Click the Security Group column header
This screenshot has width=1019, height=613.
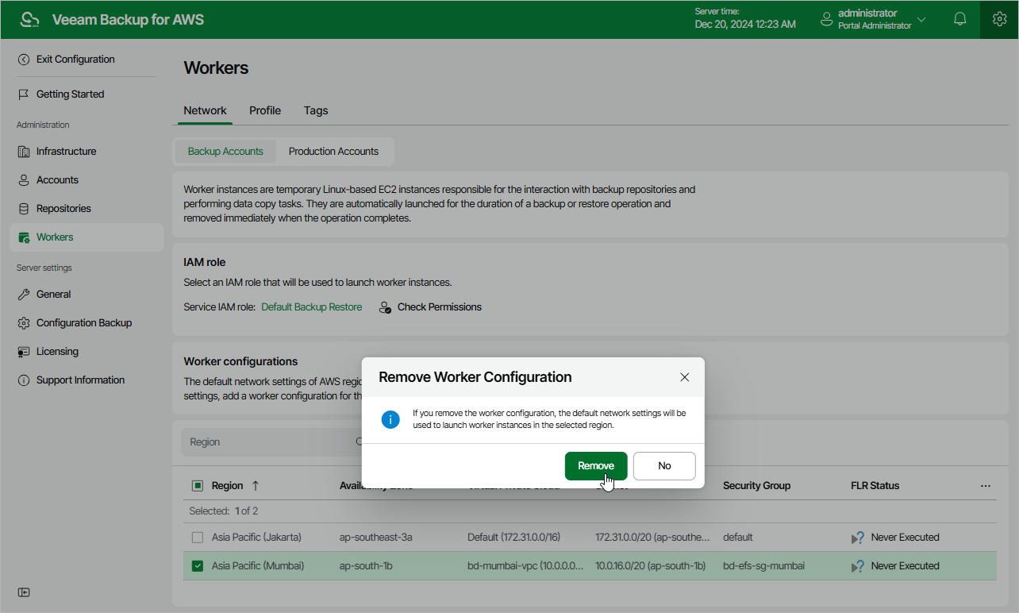tap(756, 486)
